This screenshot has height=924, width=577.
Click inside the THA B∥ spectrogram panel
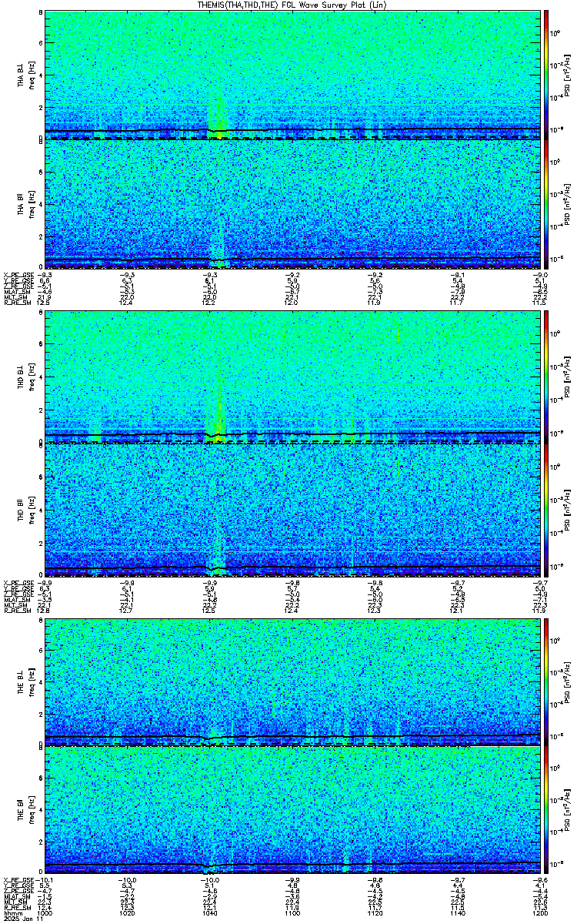[292, 203]
